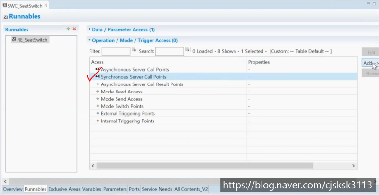Click the Mode Read Access row icon
379x195 pixels.
98,92
